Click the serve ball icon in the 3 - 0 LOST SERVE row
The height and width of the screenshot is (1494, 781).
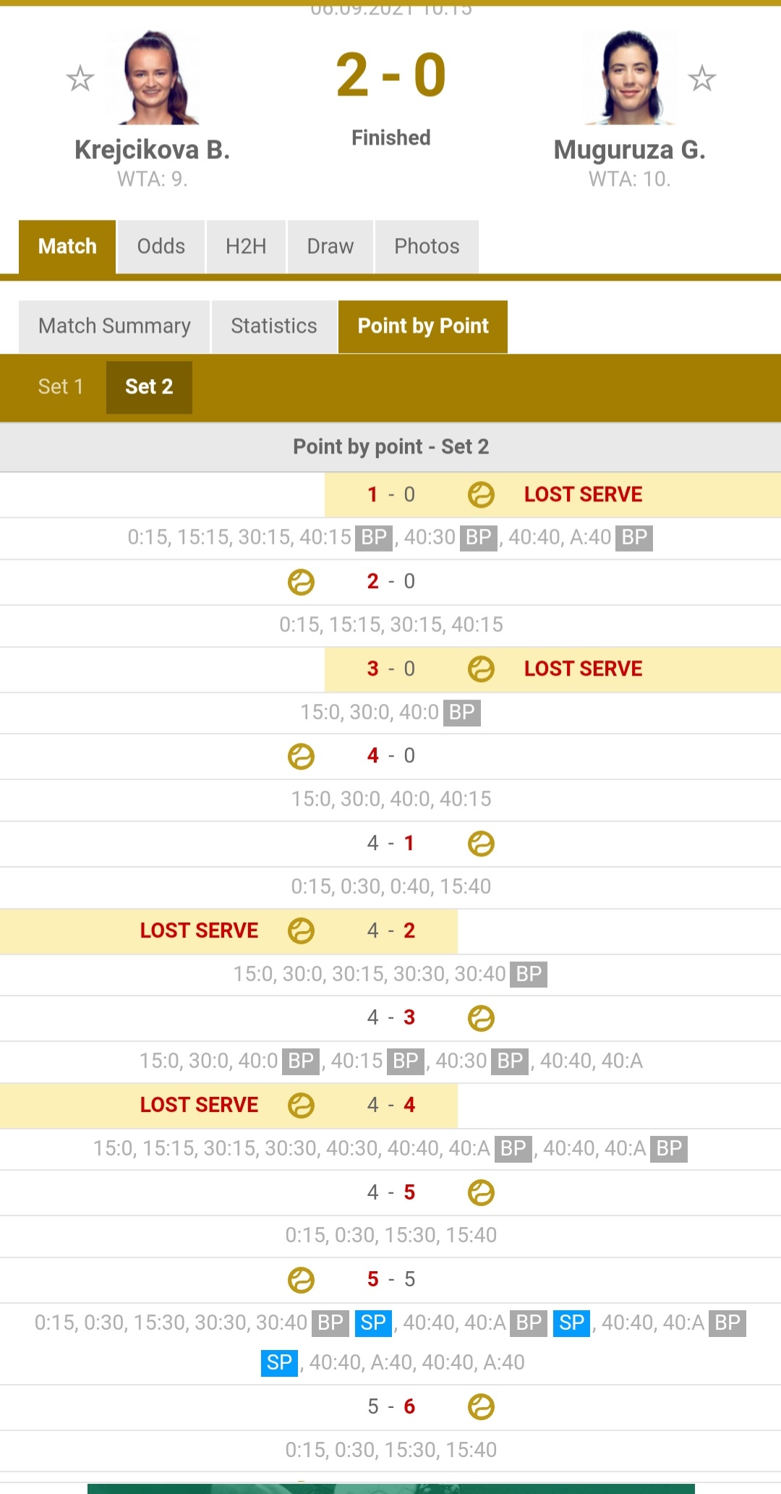coord(481,669)
